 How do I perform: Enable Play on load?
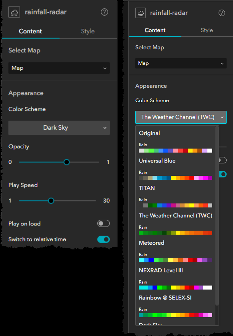[103, 223]
